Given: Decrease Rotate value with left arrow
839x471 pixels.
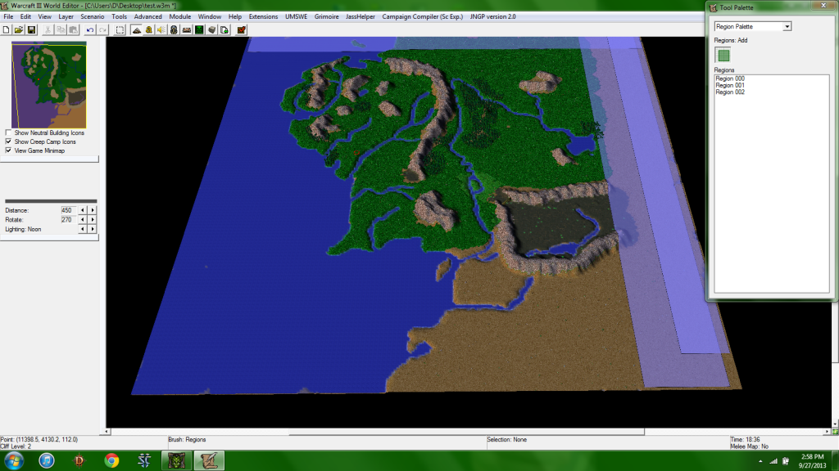Looking at the screenshot, I should (x=83, y=219).
